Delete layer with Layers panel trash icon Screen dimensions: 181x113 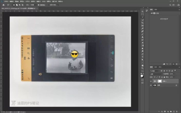tap(177, 111)
